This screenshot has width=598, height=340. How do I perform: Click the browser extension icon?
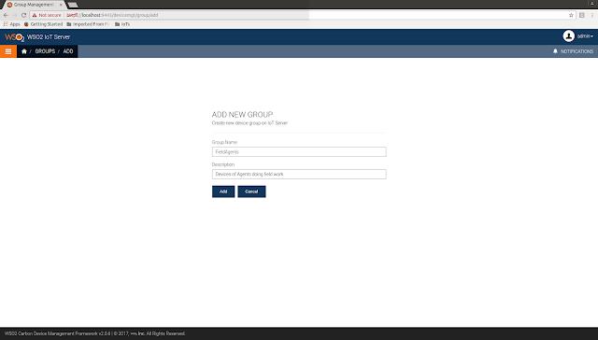(581, 15)
